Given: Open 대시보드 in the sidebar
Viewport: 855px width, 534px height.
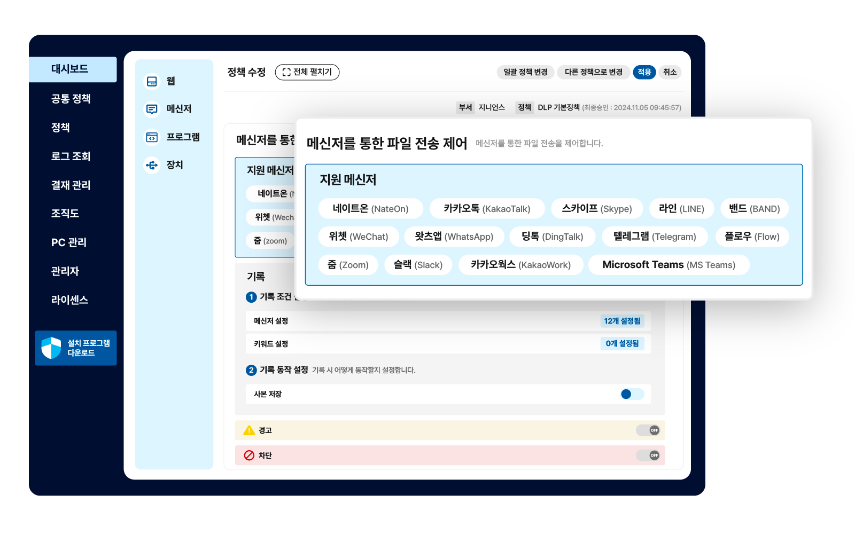Looking at the screenshot, I should click(73, 69).
